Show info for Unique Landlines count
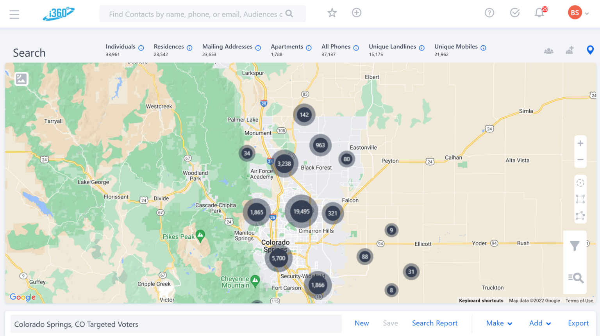The image size is (600, 336). [422, 48]
